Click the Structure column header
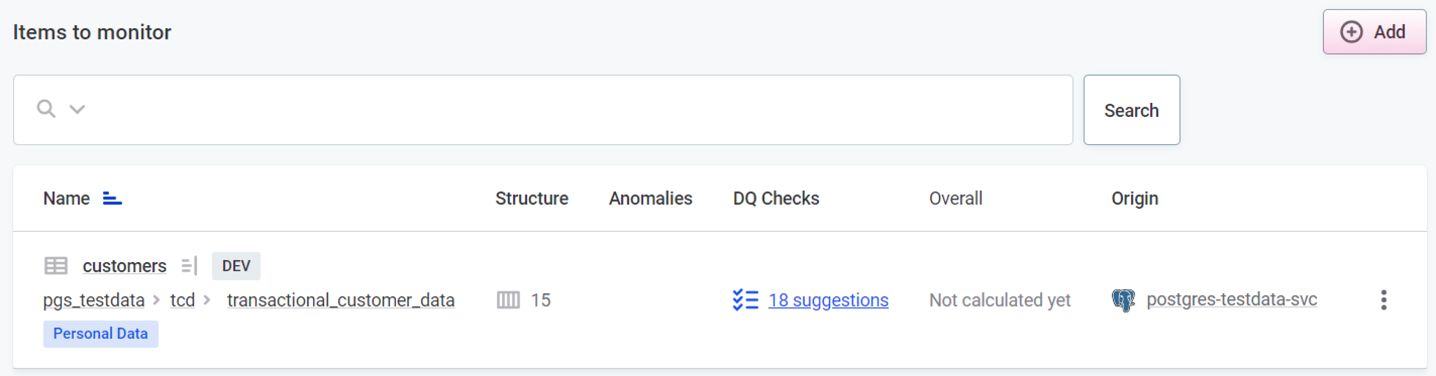1436x376 pixels. [x=531, y=199]
